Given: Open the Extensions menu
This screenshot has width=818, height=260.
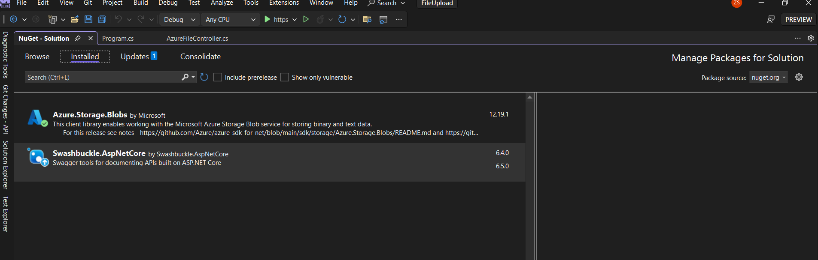Looking at the screenshot, I should (284, 3).
